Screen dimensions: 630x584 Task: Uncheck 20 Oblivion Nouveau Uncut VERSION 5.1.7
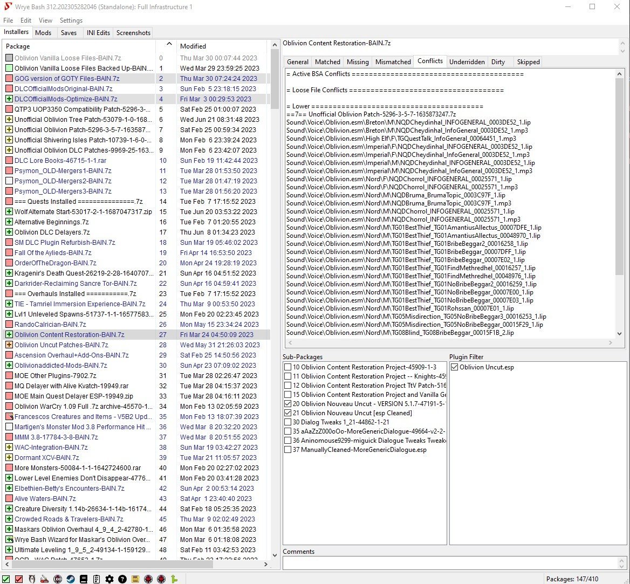click(287, 404)
